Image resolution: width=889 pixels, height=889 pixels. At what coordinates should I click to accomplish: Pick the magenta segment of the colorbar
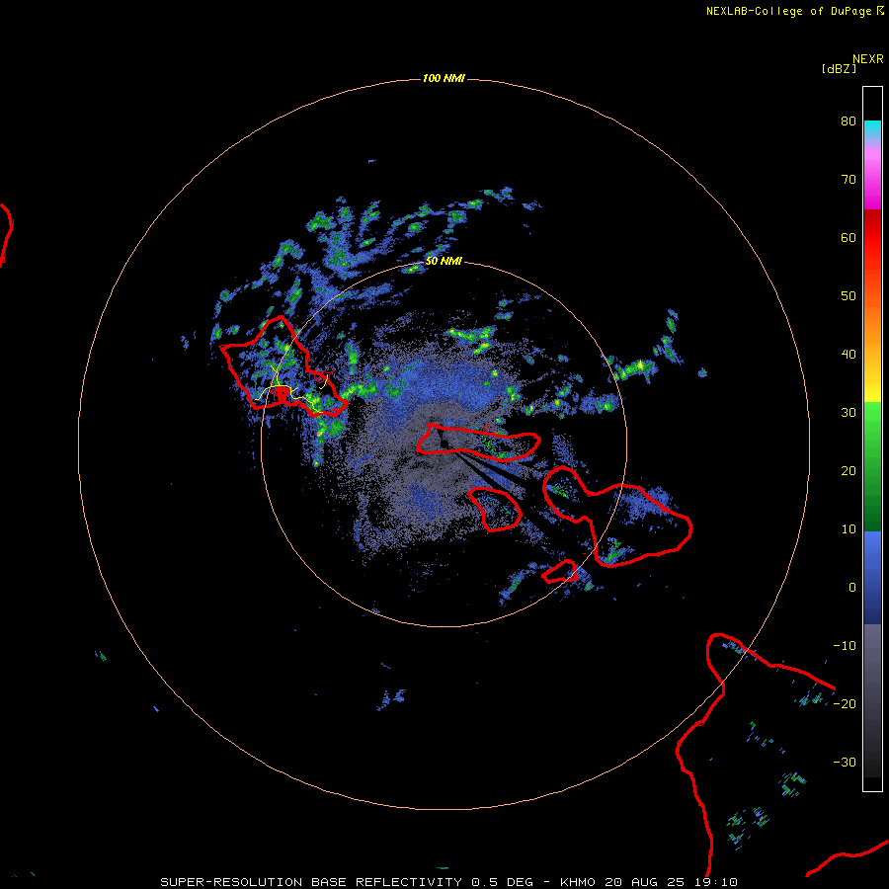coord(872,182)
